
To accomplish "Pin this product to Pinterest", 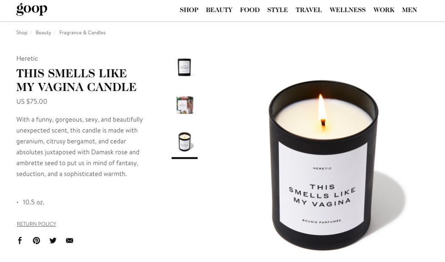I will 36,241.
